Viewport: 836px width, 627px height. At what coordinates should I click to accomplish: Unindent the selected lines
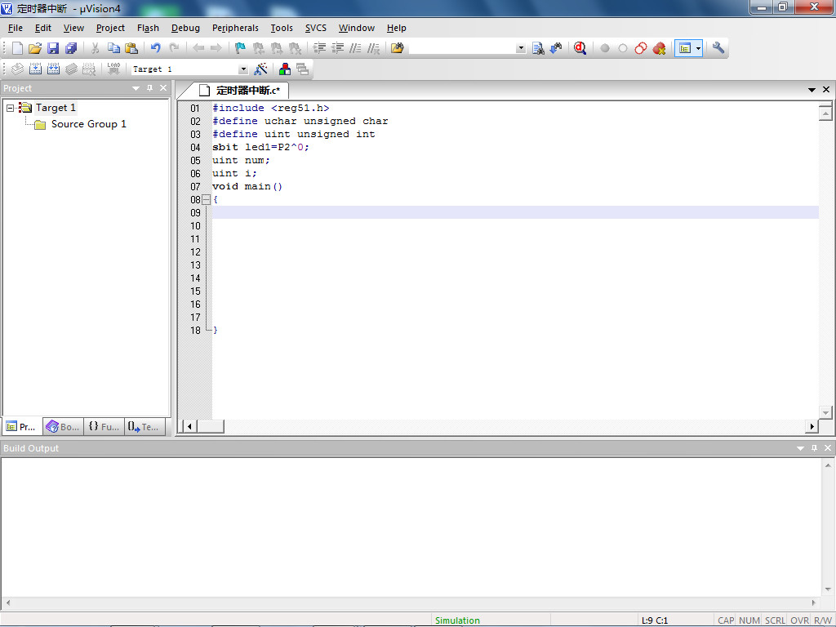click(x=337, y=48)
